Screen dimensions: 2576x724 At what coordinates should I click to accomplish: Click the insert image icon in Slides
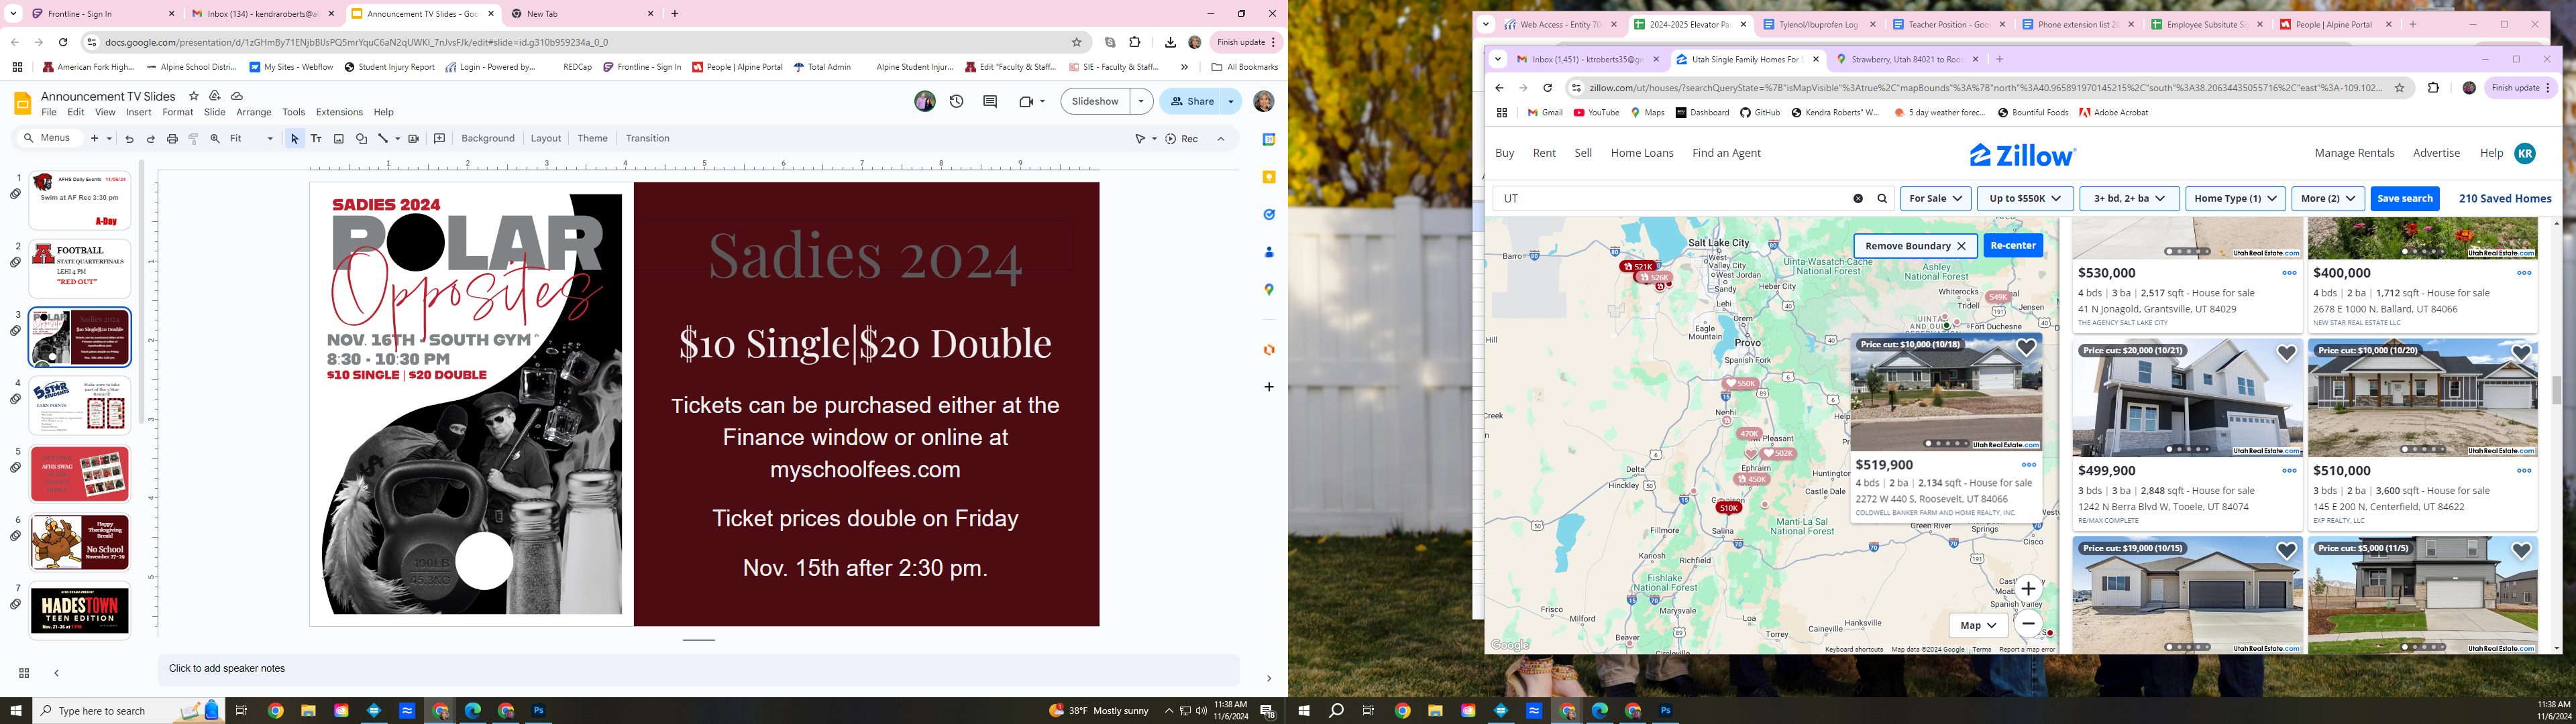coord(339,139)
